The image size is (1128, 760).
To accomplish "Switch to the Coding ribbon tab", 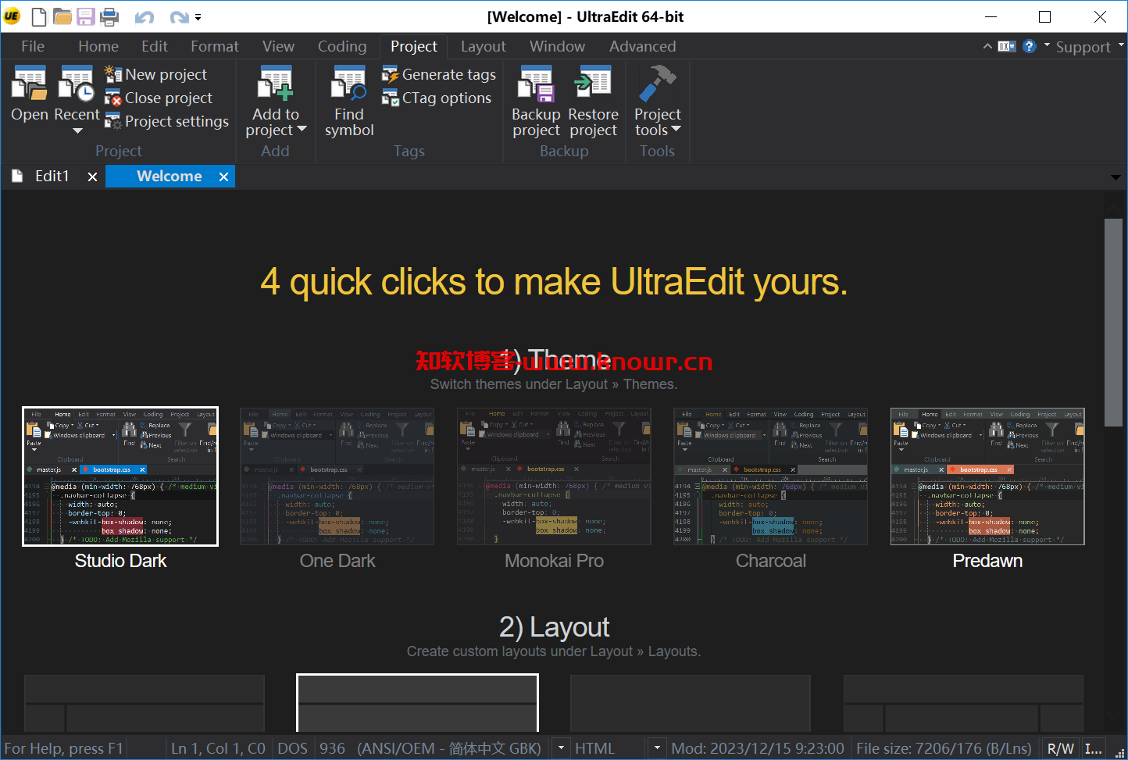I will (x=342, y=46).
